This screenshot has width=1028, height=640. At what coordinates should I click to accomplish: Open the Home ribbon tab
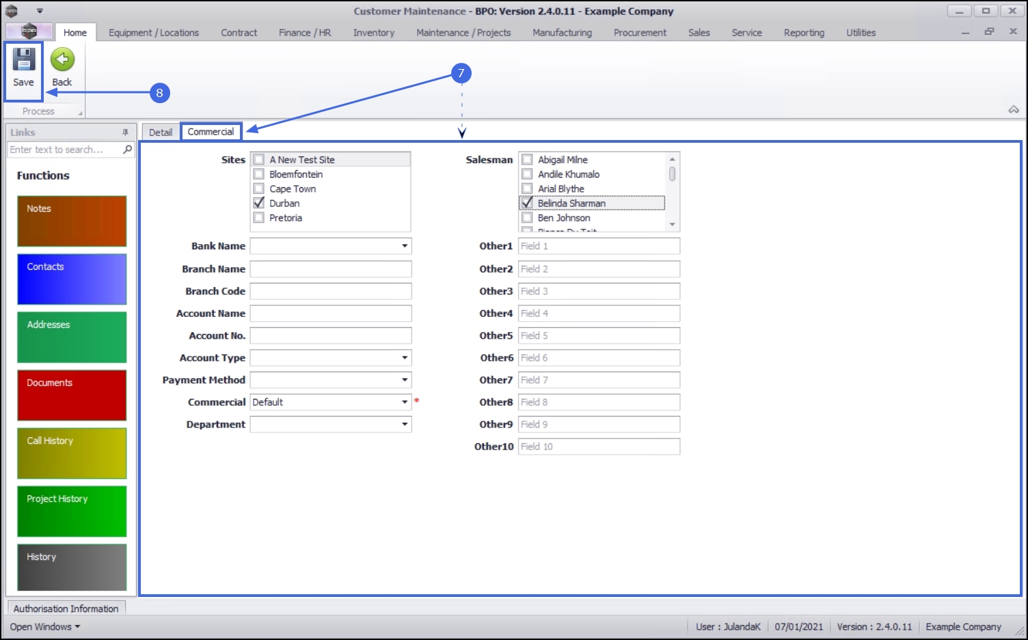point(75,33)
